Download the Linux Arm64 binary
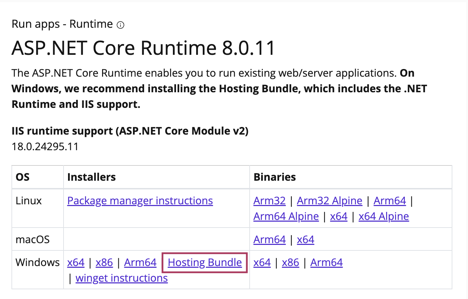468x299 pixels. tap(390, 201)
